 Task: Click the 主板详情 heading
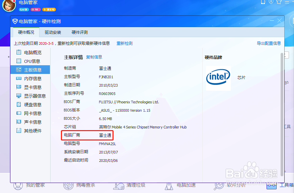(x=73, y=57)
